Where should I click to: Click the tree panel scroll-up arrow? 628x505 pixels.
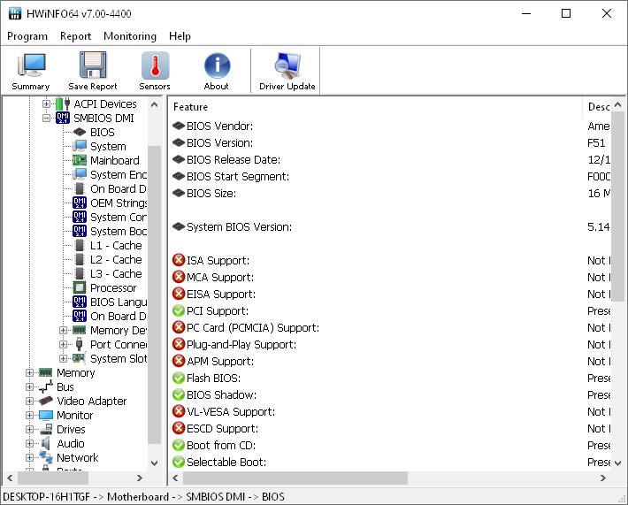point(154,105)
